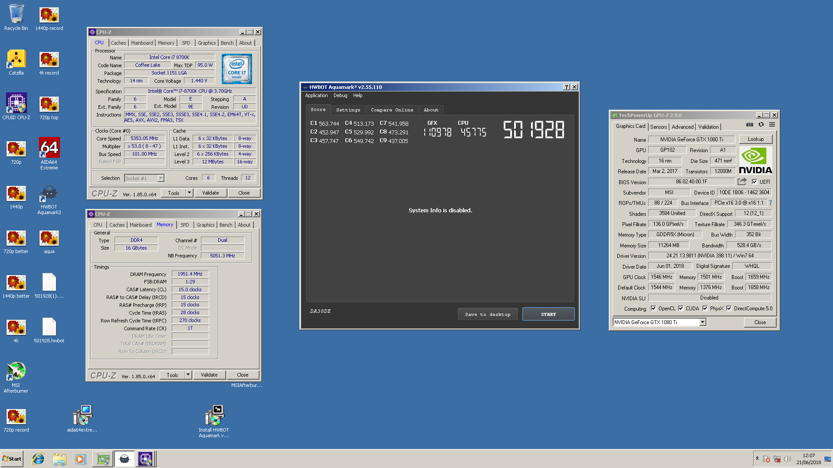This screenshot has width=833, height=468.
Task: Click Validate in the upper CPU-Z window
Action: (210, 193)
